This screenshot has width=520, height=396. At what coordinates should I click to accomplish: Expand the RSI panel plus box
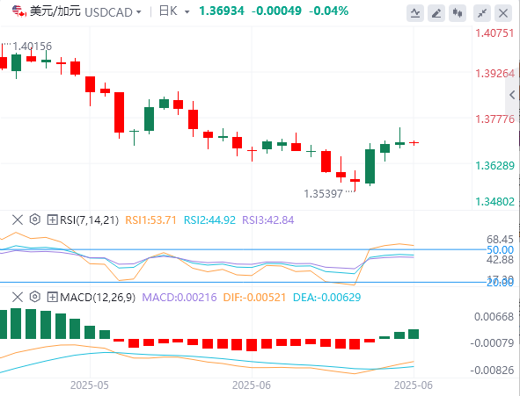[x=53, y=220]
